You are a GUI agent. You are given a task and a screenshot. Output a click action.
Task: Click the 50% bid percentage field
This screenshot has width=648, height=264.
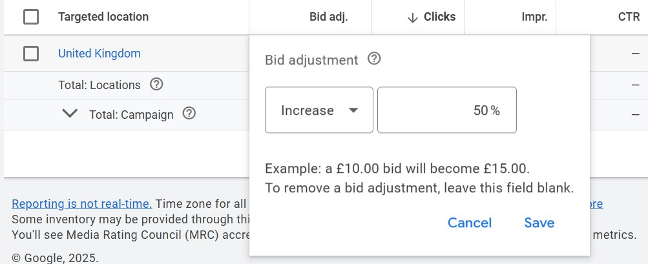(446, 110)
